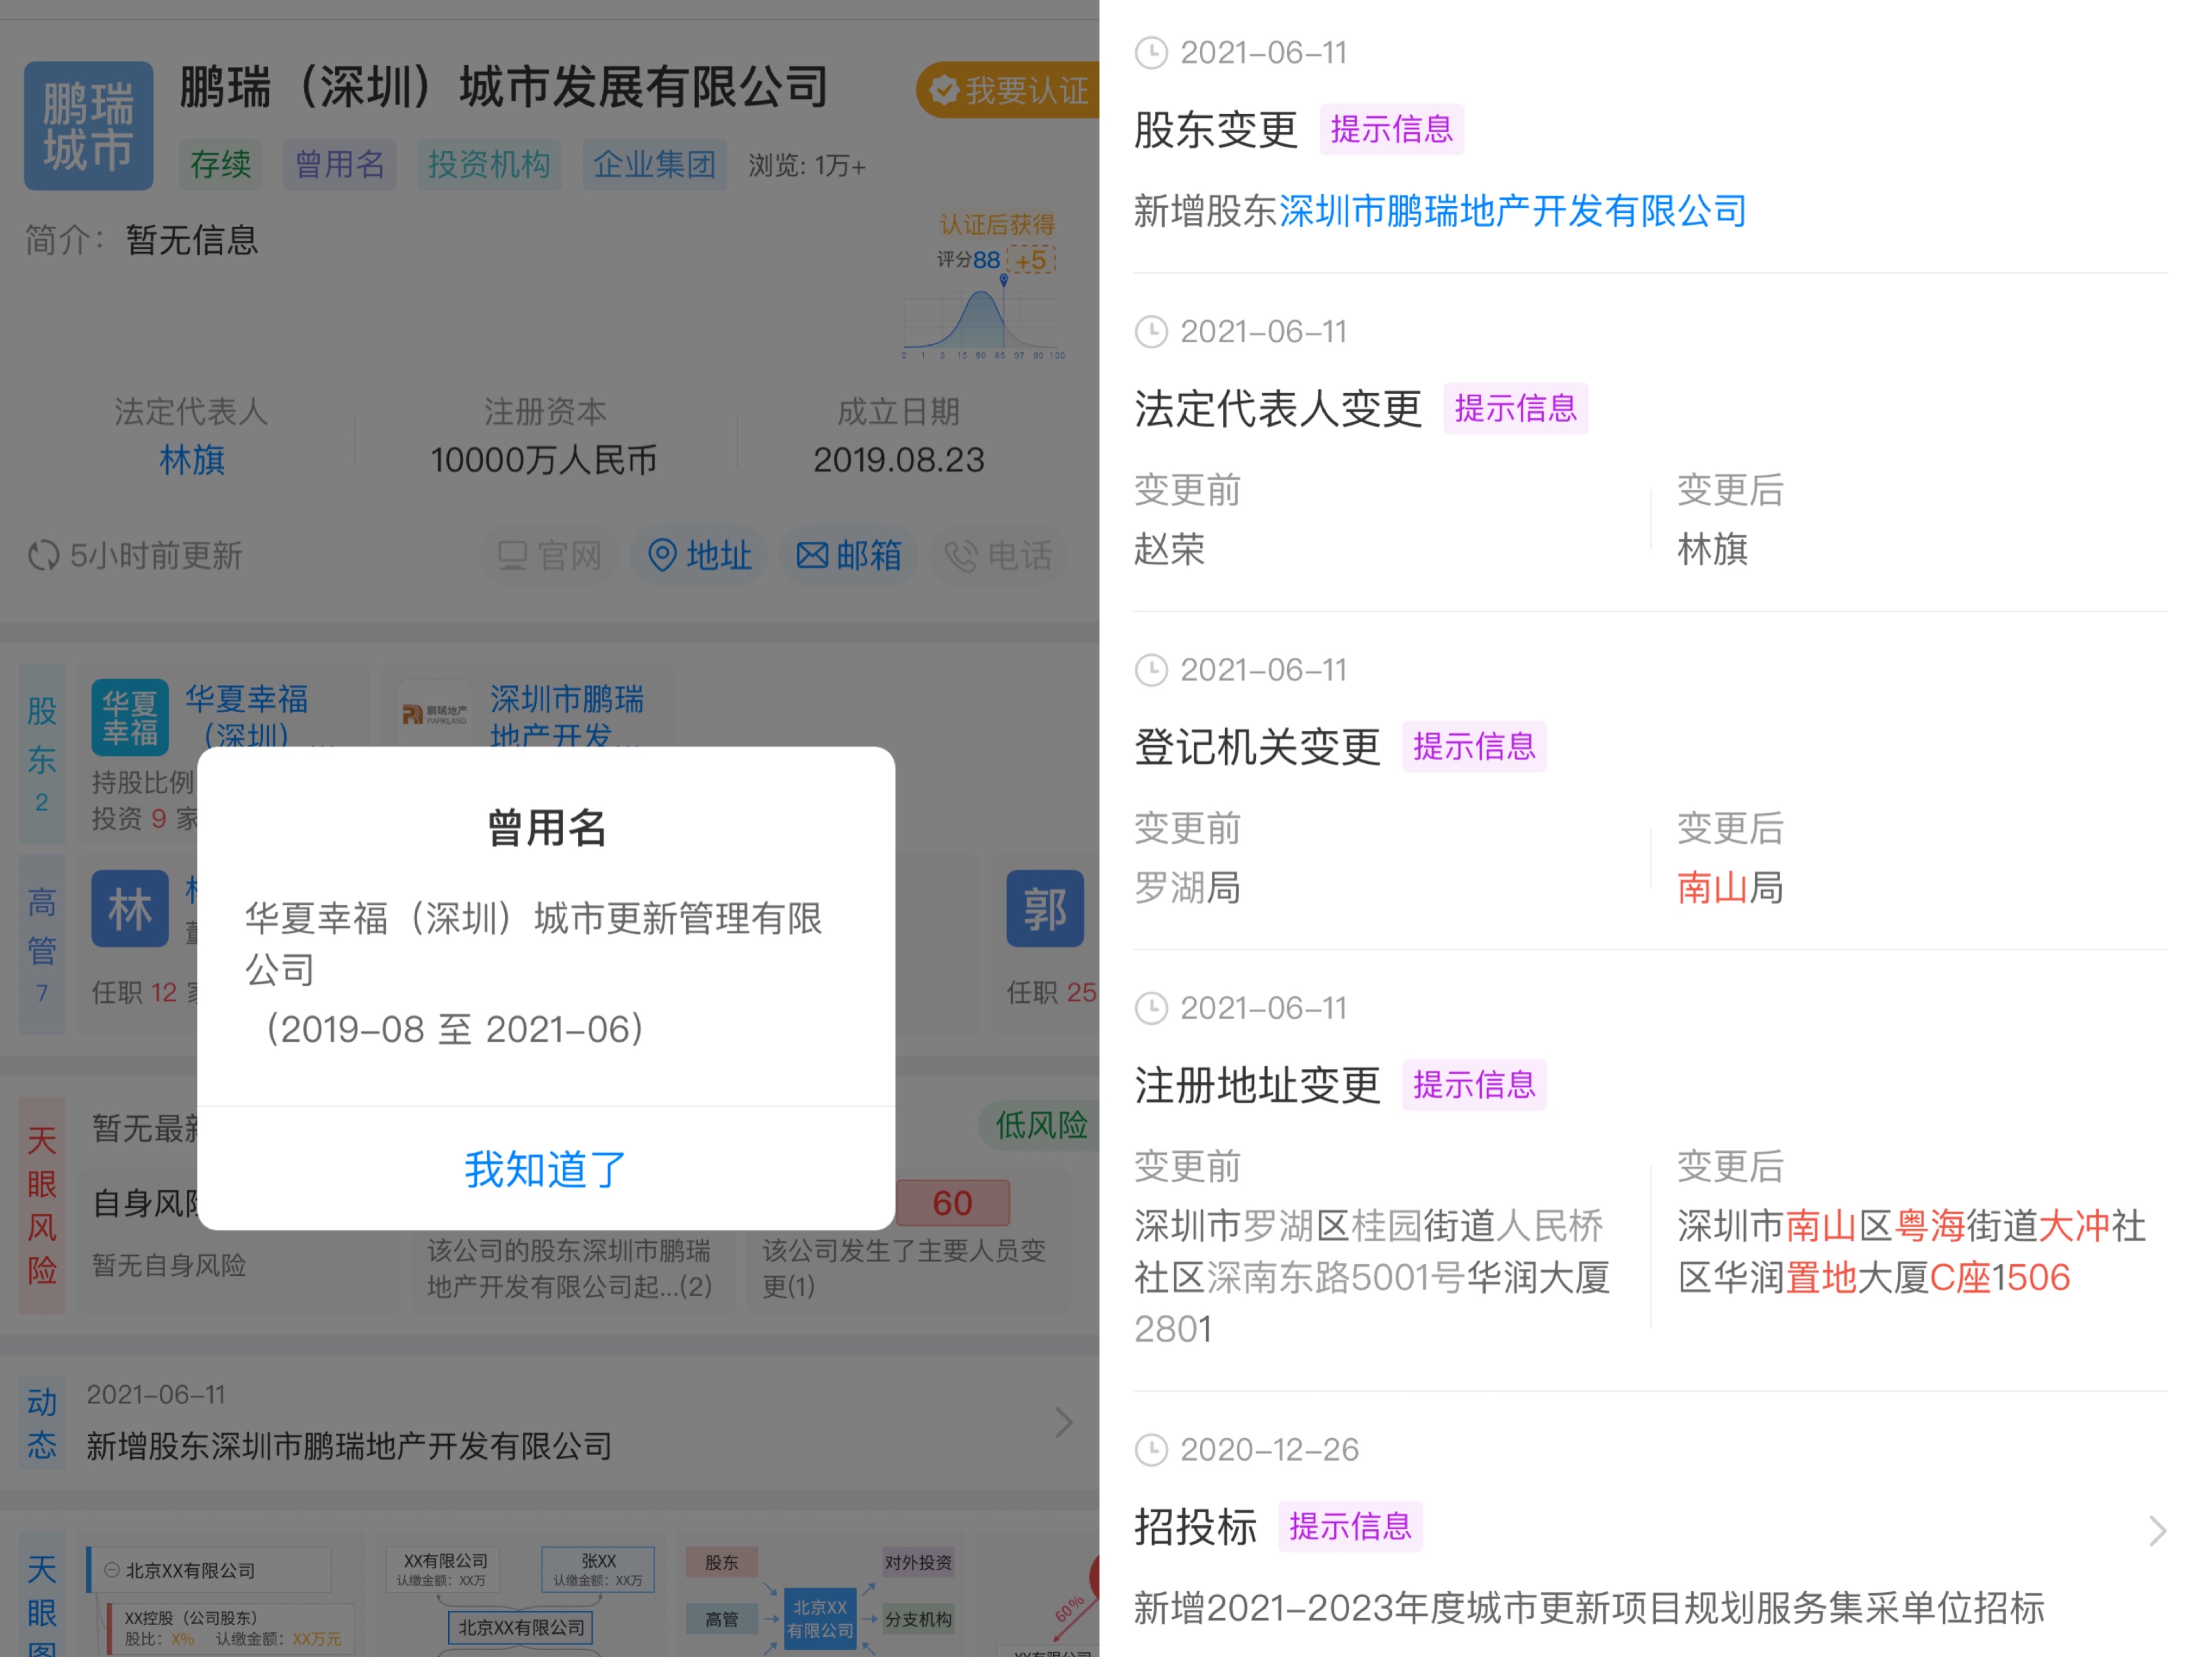2212x1657 pixels.
Task: Tap the 我知道了 button in dialog
Action: (546, 1168)
